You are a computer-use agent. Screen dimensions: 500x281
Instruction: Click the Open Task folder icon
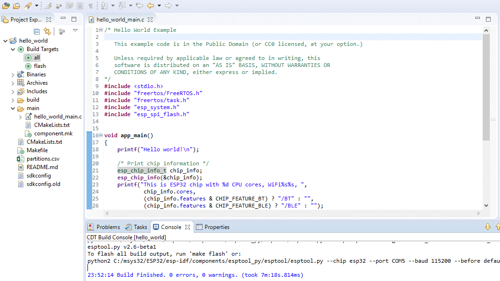pos(16,6)
